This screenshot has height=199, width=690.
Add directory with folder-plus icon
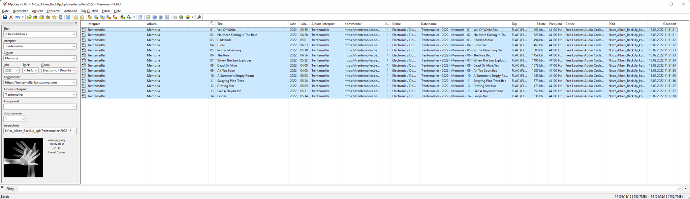[x=35, y=17]
